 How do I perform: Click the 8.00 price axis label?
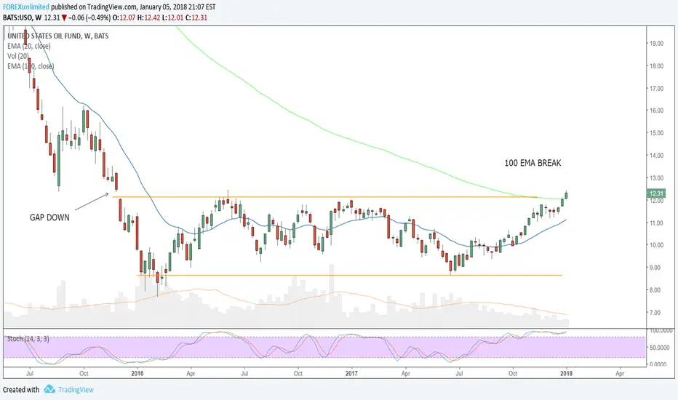pyautogui.click(x=656, y=289)
